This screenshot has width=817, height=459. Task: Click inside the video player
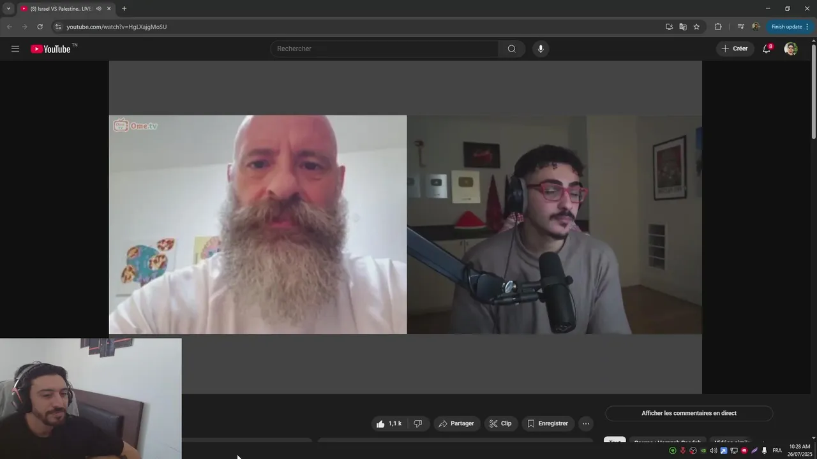405,227
